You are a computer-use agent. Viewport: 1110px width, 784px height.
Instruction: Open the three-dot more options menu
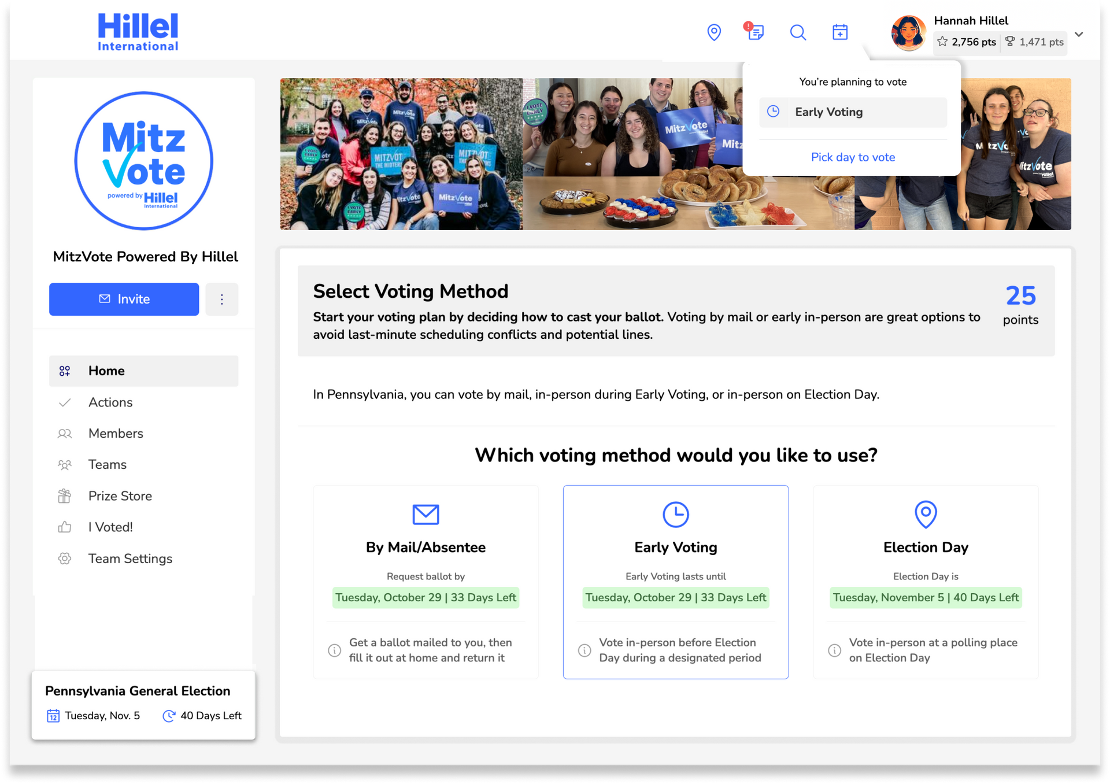222,299
